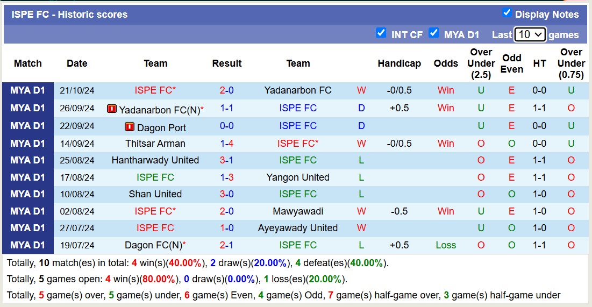Open Hantharwady United team link
The width and height of the screenshot is (592, 307).
[x=155, y=160]
